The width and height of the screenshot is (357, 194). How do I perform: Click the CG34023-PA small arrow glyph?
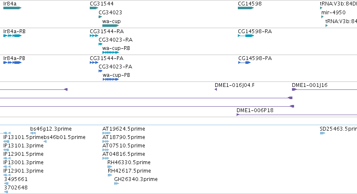point(100,71)
